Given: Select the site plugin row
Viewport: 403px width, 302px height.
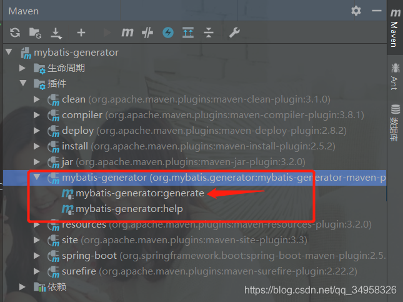Looking at the screenshot, I should pos(194,240).
